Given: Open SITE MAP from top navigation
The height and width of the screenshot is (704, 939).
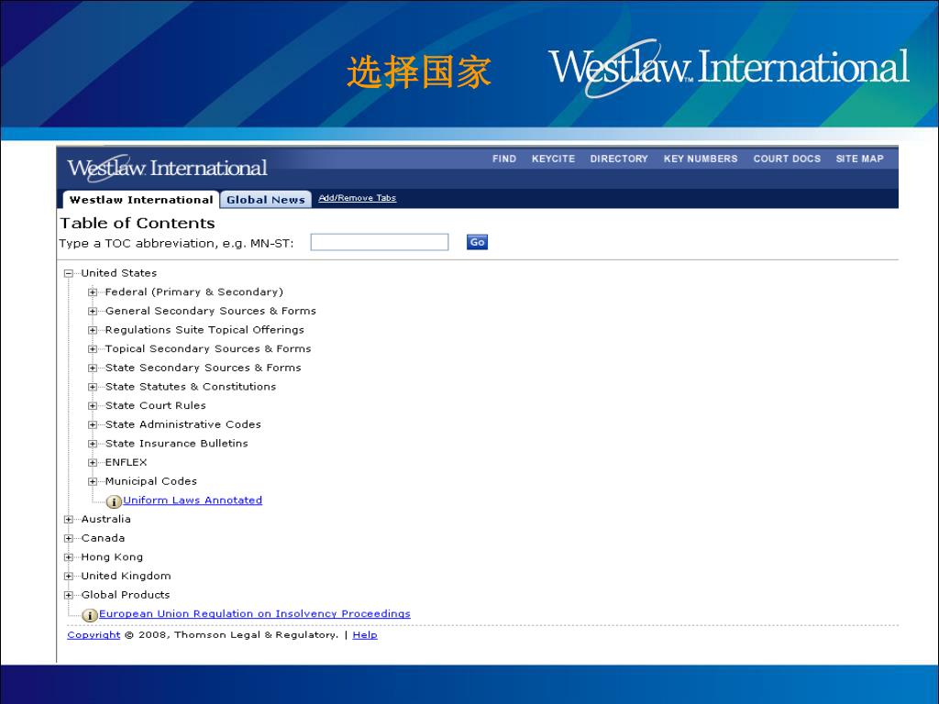Looking at the screenshot, I should click(860, 159).
